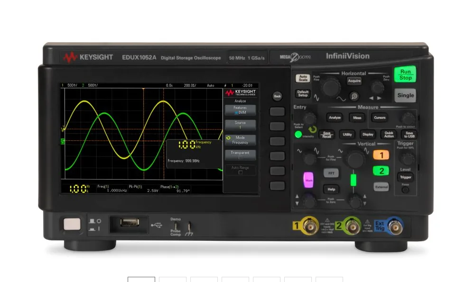Viewport: 466px width, 282px height.
Task: Open the on-screen Source 1 selector
Action: click(240, 125)
